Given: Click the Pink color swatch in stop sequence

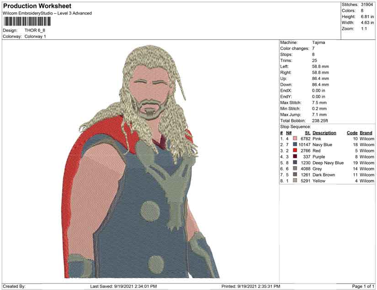Looking at the screenshot, I should click(295, 139).
